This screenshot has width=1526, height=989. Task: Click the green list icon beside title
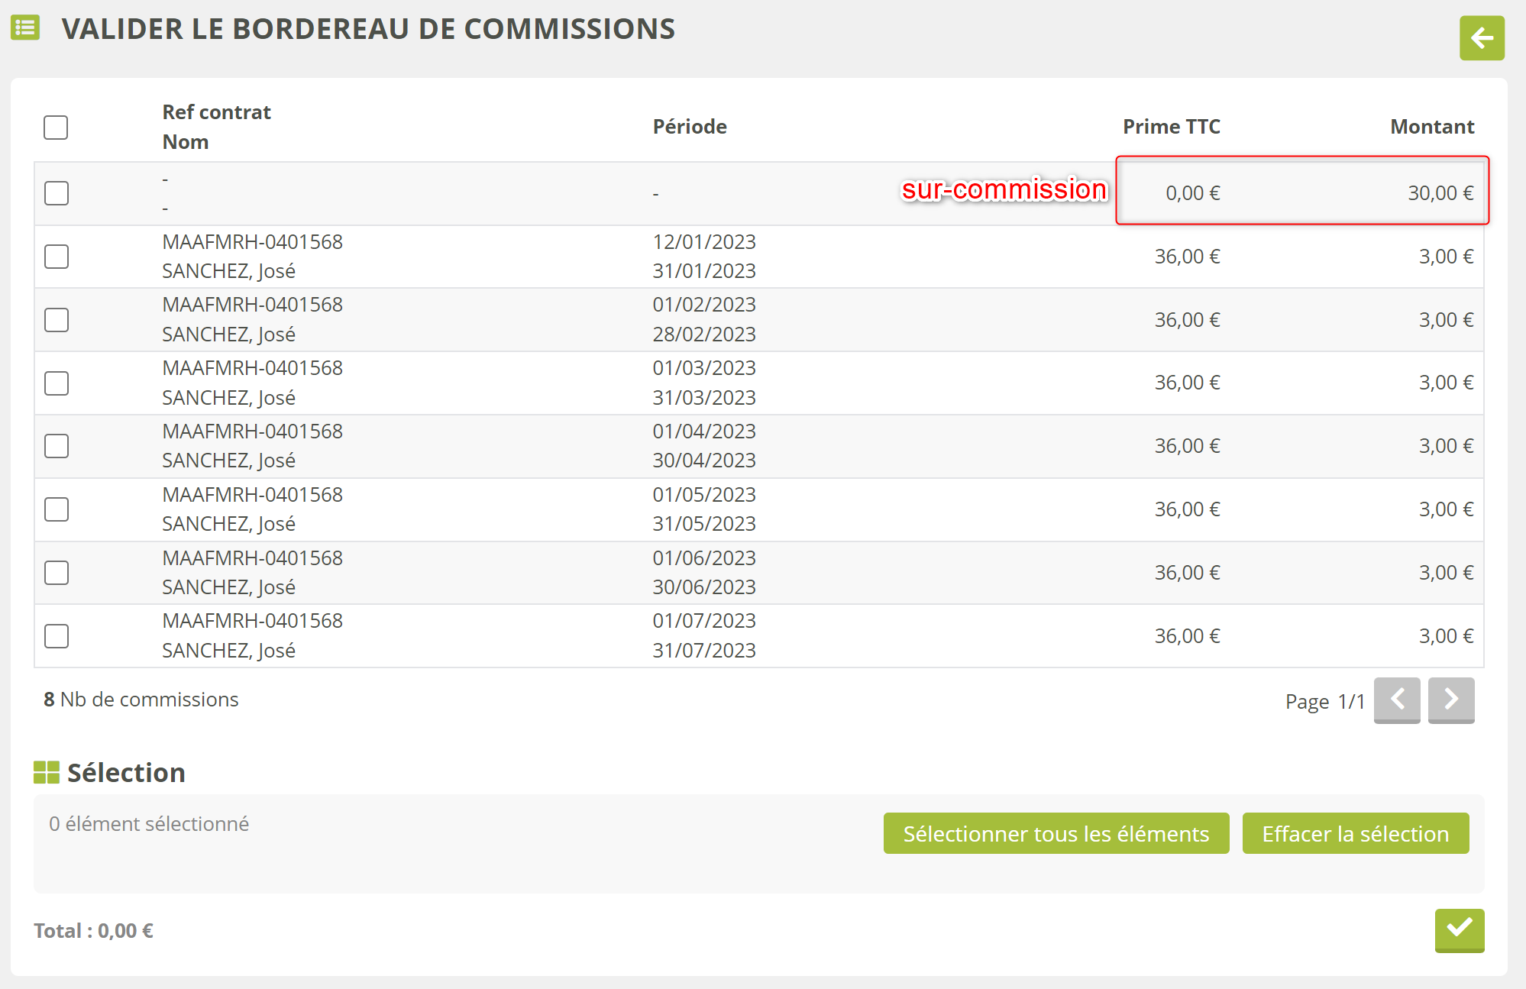click(x=25, y=28)
